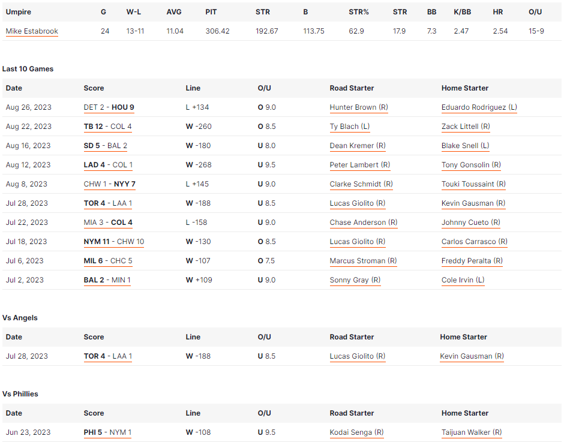Select the O 7.5 over/under value
The width and height of the screenshot is (564, 442).
pos(266,261)
